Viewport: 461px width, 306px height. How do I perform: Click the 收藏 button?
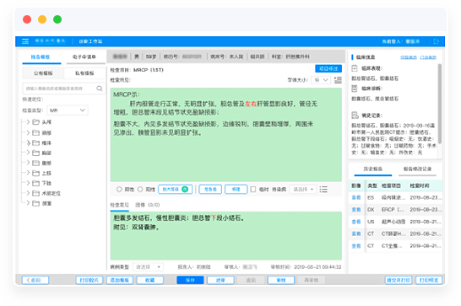[x=150, y=280]
